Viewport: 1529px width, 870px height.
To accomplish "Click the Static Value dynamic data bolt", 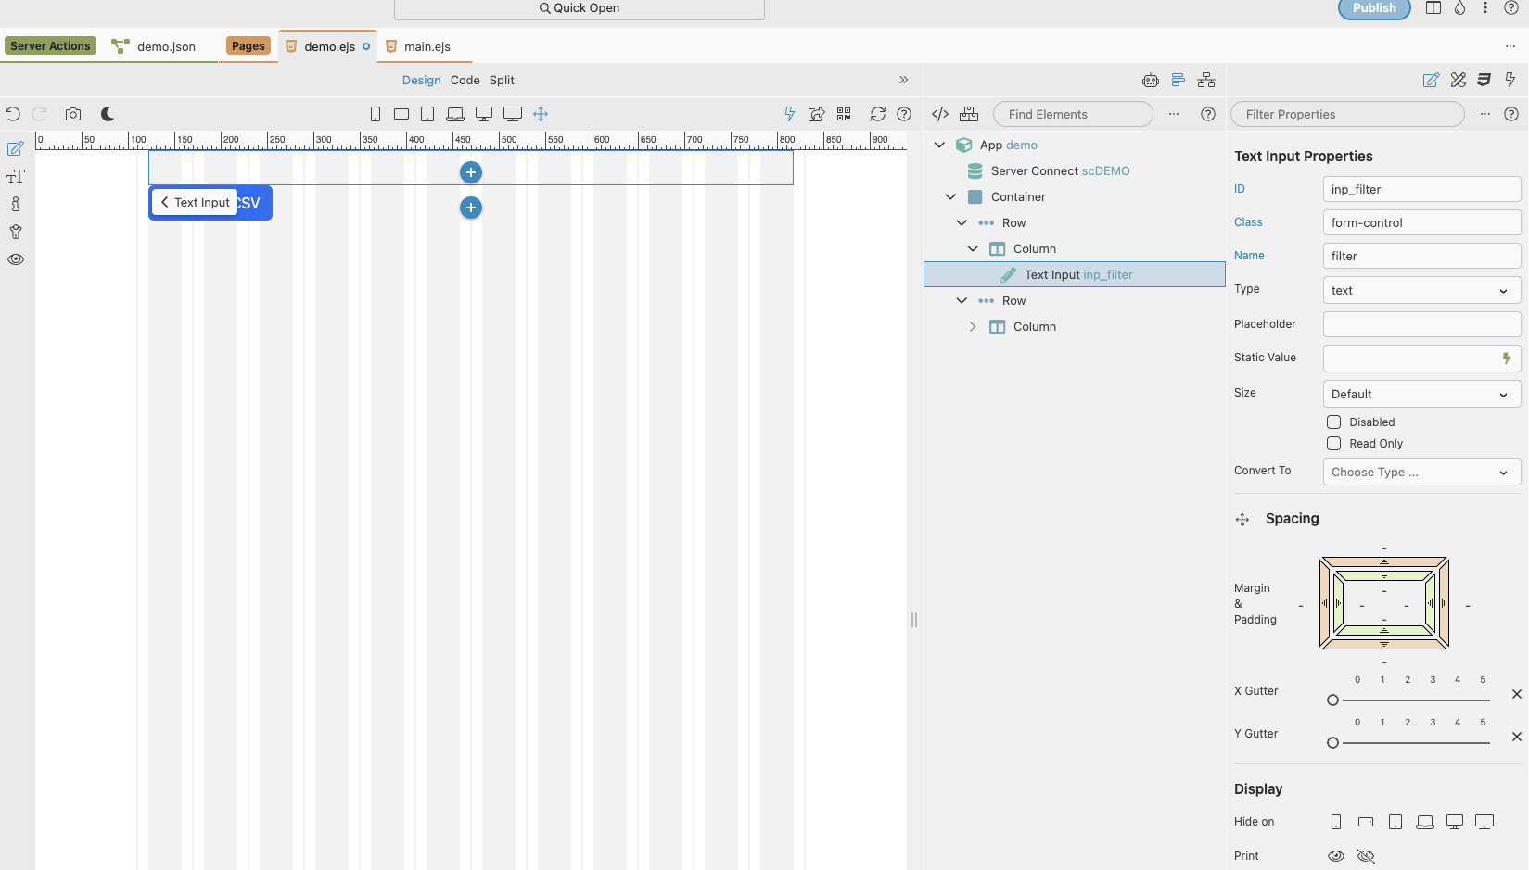I will (1506, 359).
